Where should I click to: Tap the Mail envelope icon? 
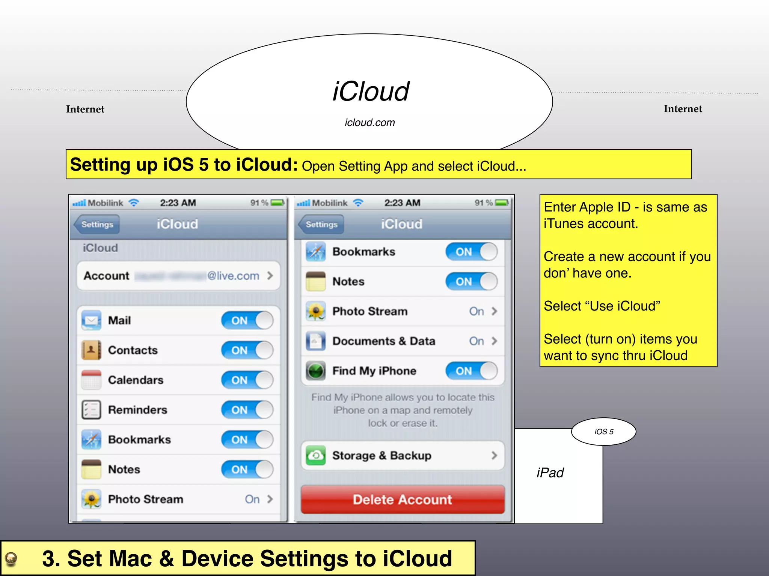91,320
